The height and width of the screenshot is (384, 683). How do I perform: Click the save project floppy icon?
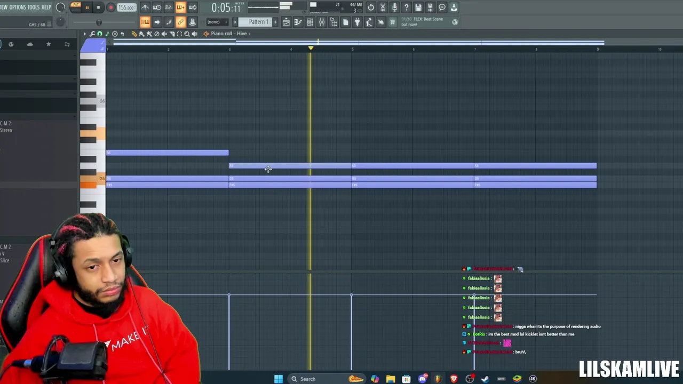pyautogui.click(x=418, y=7)
